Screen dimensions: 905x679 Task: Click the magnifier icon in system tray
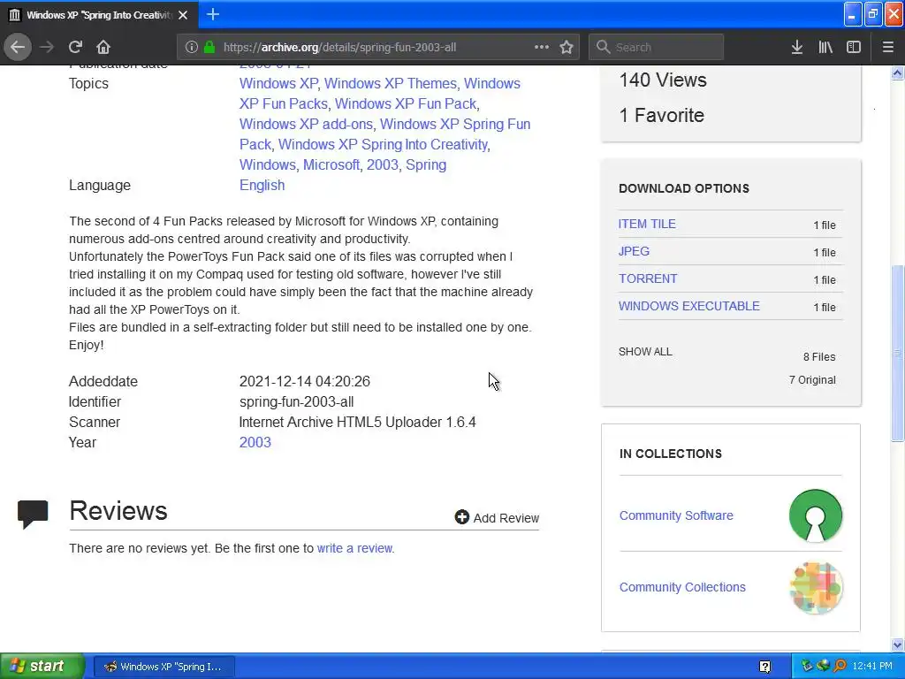(840, 666)
